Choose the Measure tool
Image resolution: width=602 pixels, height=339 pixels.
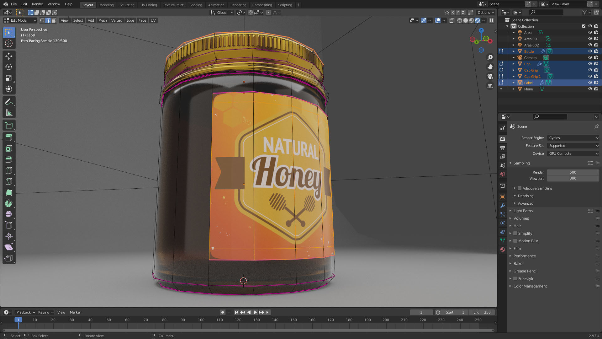9,113
